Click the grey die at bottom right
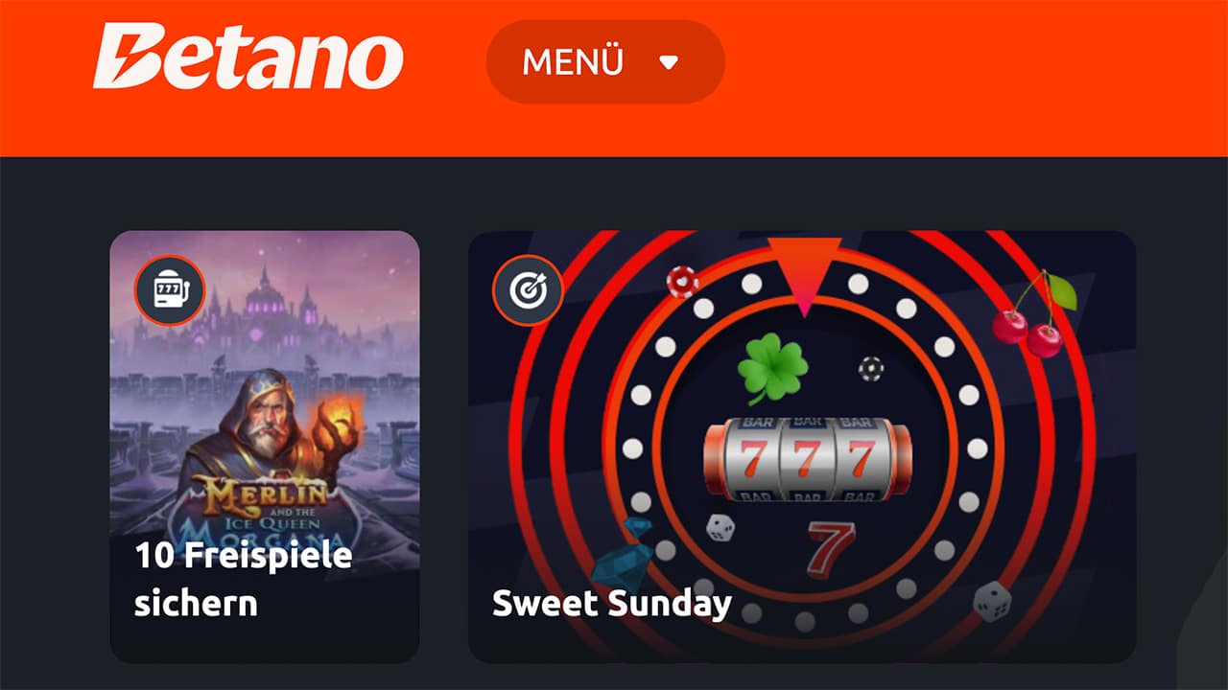The image size is (1228, 690). (992, 601)
